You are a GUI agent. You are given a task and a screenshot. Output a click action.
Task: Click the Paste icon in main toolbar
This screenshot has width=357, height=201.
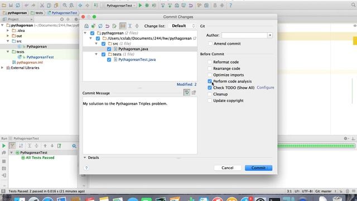56,5
